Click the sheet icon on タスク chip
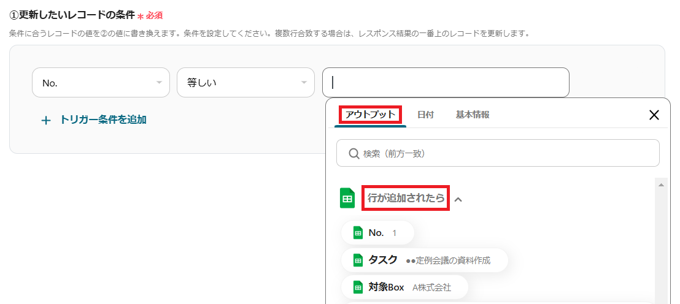The height and width of the screenshot is (304, 680). pyautogui.click(x=358, y=260)
